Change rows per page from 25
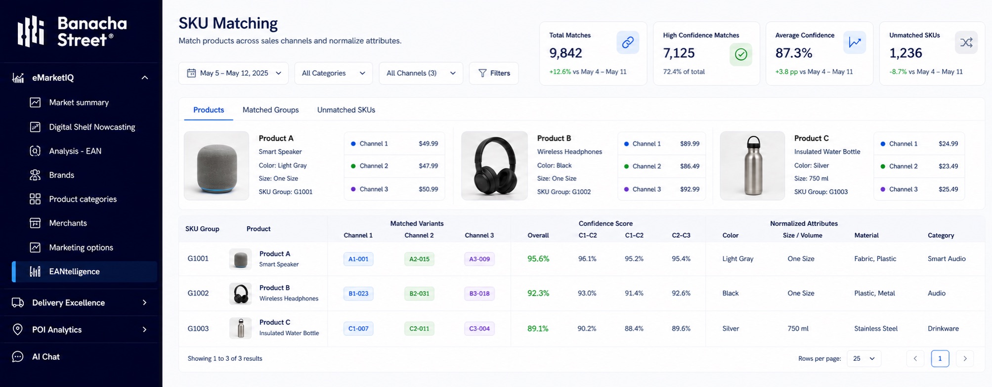 (863, 358)
